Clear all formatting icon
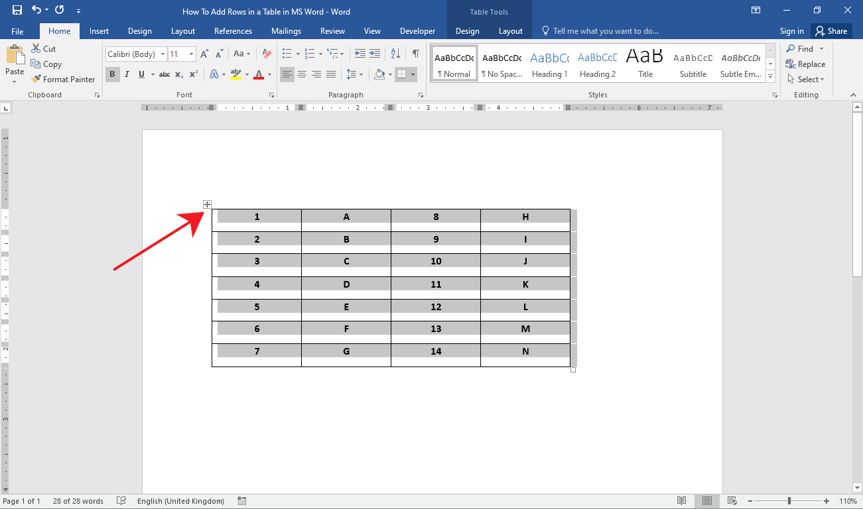Screen dimensions: 863x509 (x=267, y=54)
